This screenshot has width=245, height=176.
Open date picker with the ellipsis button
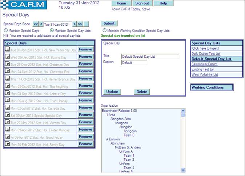coord(86,24)
